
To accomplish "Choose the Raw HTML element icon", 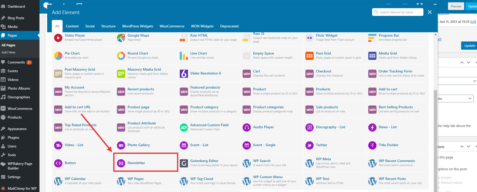I will 184,38.
